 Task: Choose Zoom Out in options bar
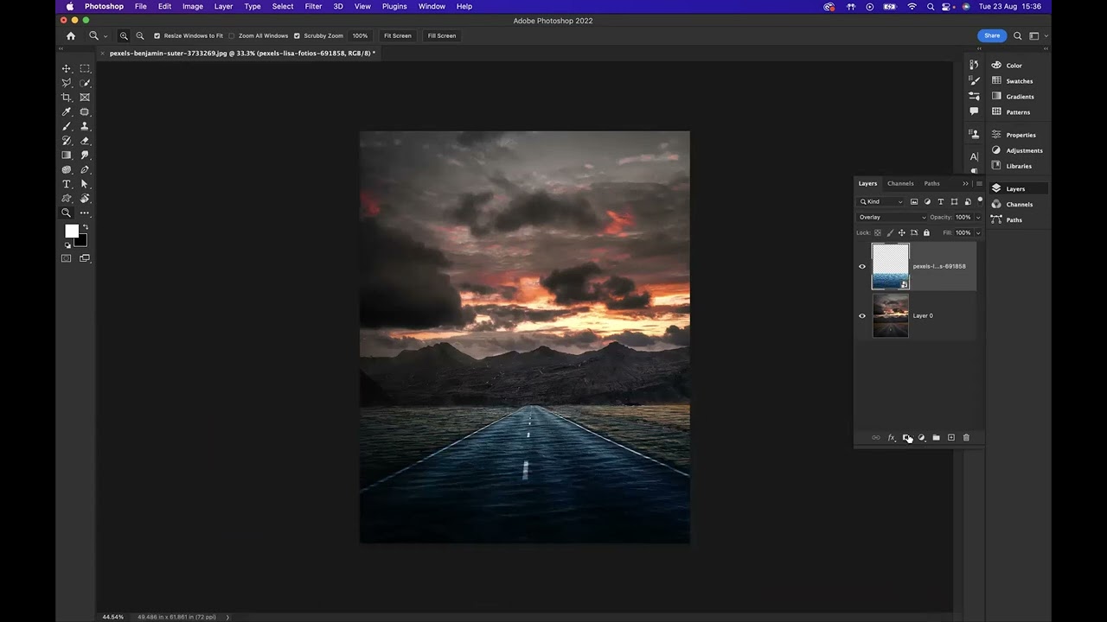pyautogui.click(x=140, y=35)
